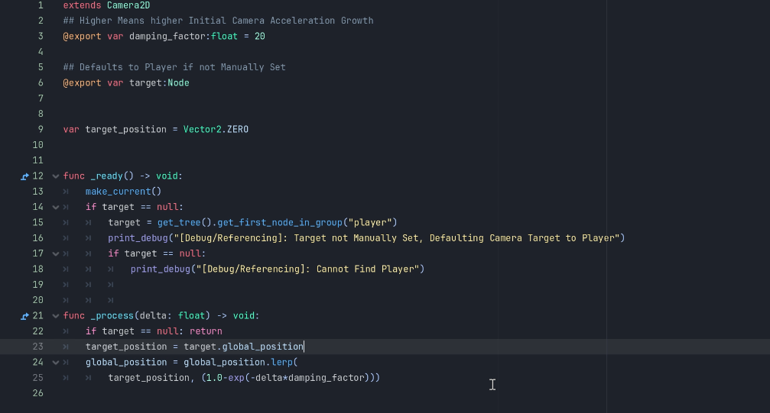
Task: Click the Vector2 type in target_position declaration
Action: click(x=203, y=130)
